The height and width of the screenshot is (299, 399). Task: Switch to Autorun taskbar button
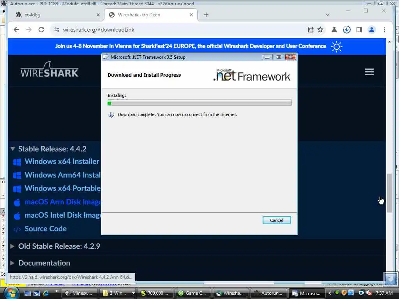pos(269,293)
